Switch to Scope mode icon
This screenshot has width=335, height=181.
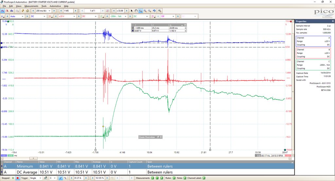click(x=3, y=11)
